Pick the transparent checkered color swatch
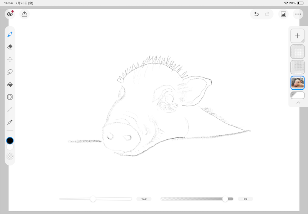 [10, 156]
